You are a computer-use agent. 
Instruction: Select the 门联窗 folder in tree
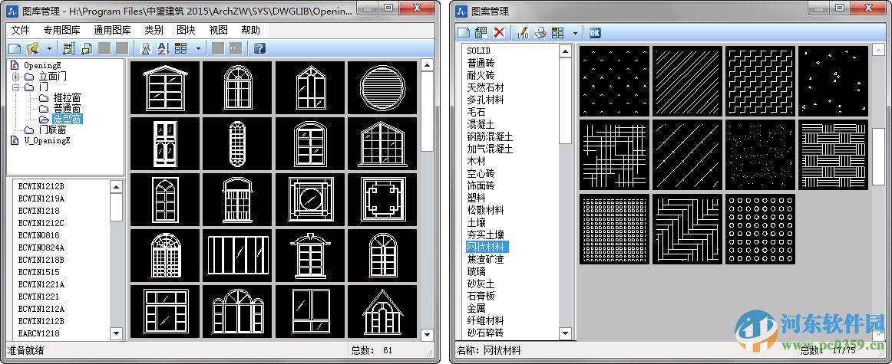click(52, 130)
